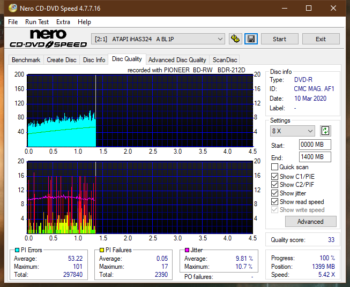Click the Start button
The image size is (350, 287).
tap(279, 39)
